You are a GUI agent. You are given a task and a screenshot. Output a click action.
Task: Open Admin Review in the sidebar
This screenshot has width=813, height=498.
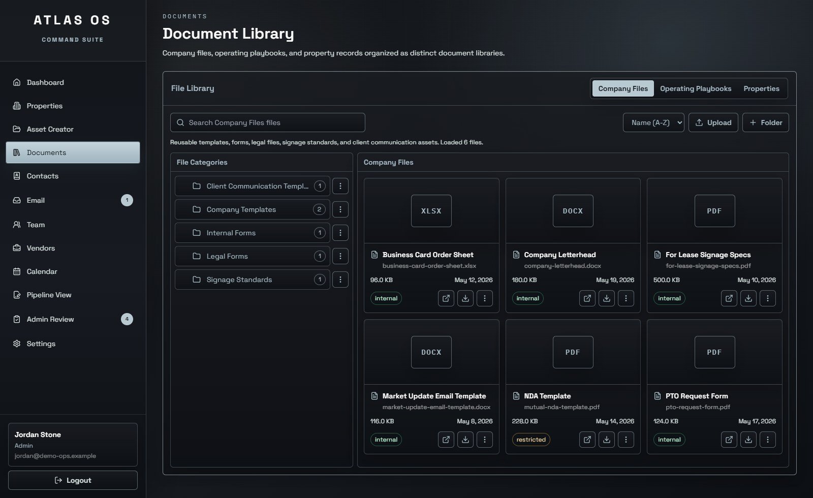[73, 319]
